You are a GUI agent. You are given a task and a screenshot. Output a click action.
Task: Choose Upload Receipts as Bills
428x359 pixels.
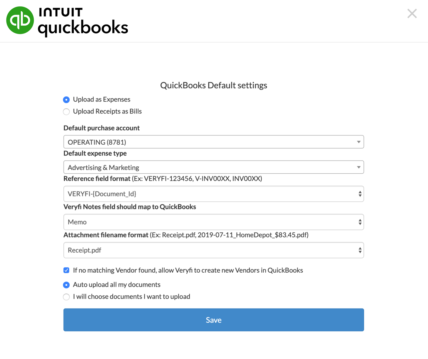66,112
